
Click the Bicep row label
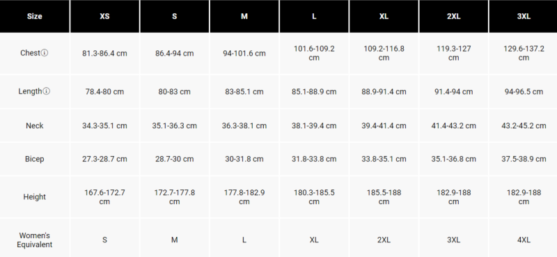[x=34, y=159]
